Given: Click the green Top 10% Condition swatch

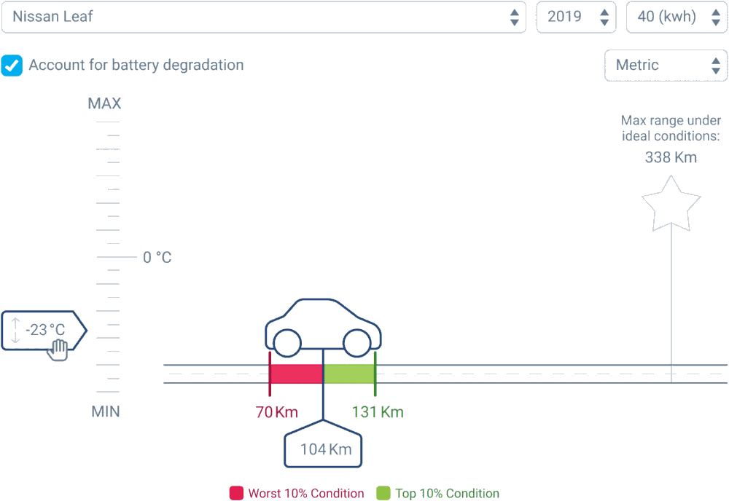Looking at the screenshot, I should [381, 493].
